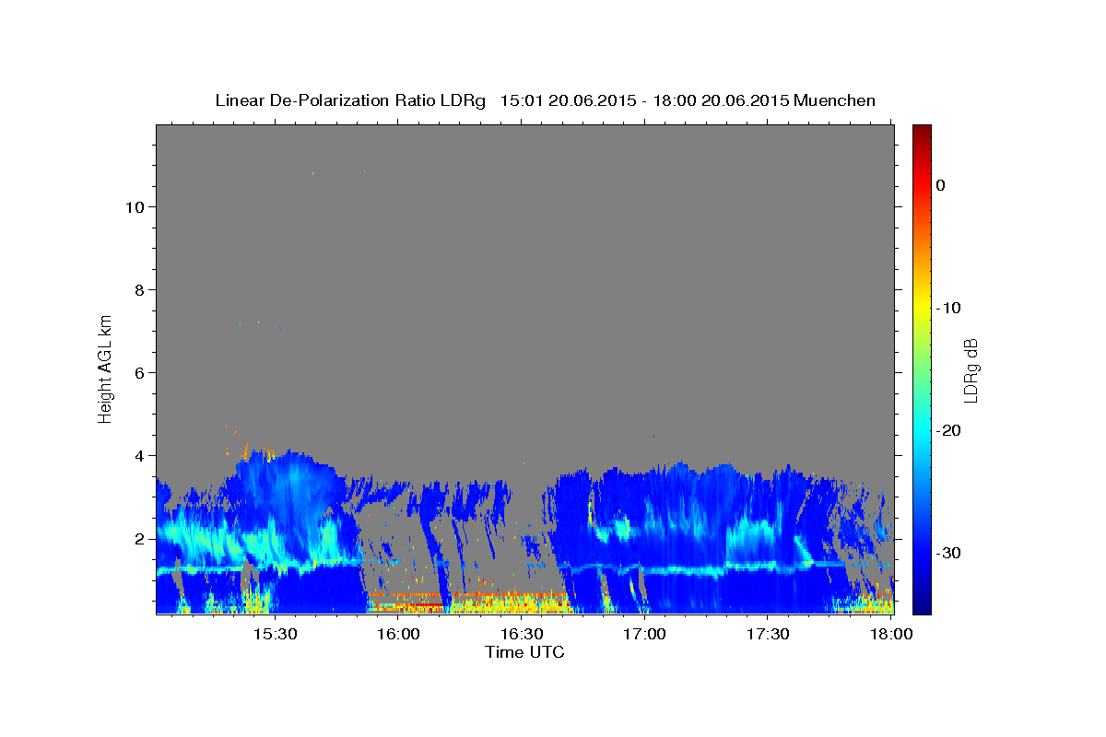Click the colorbar value -10
The width and height of the screenshot is (1106, 737).
[949, 308]
